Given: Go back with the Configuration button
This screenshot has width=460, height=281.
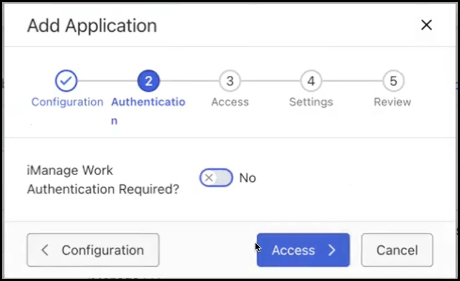Looking at the screenshot, I should click(93, 250).
